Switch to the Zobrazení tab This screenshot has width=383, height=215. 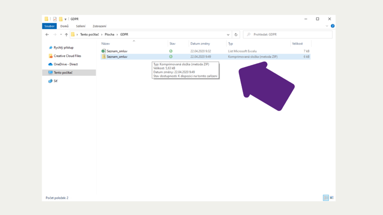tap(99, 26)
